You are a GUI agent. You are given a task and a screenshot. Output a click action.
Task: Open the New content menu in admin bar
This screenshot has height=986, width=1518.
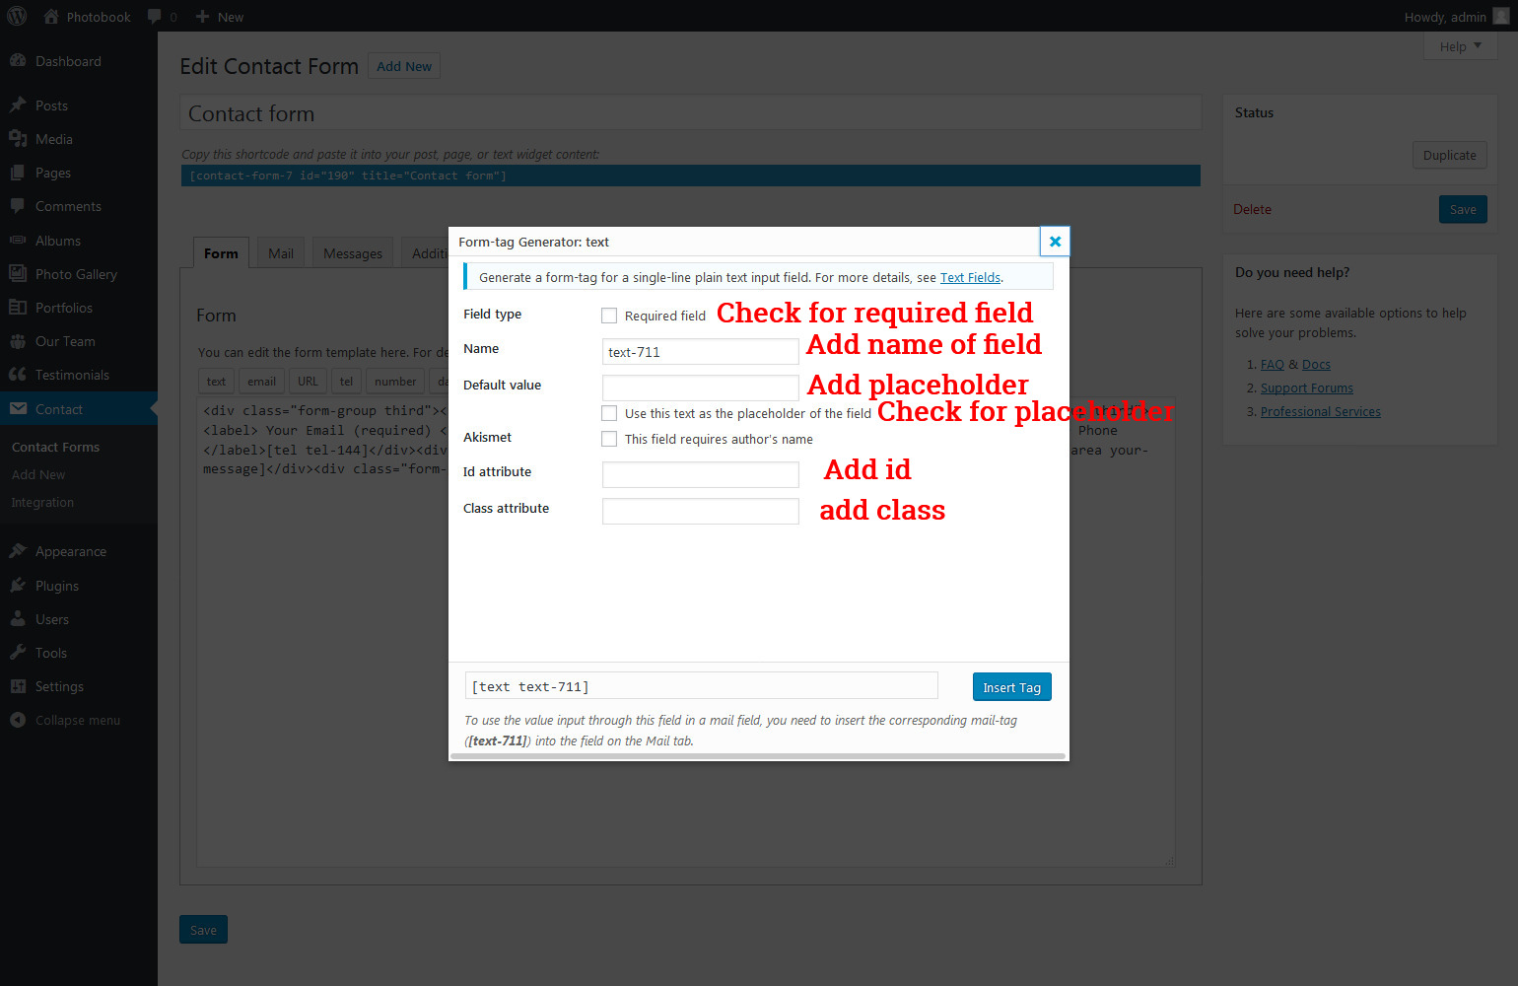pyautogui.click(x=220, y=17)
